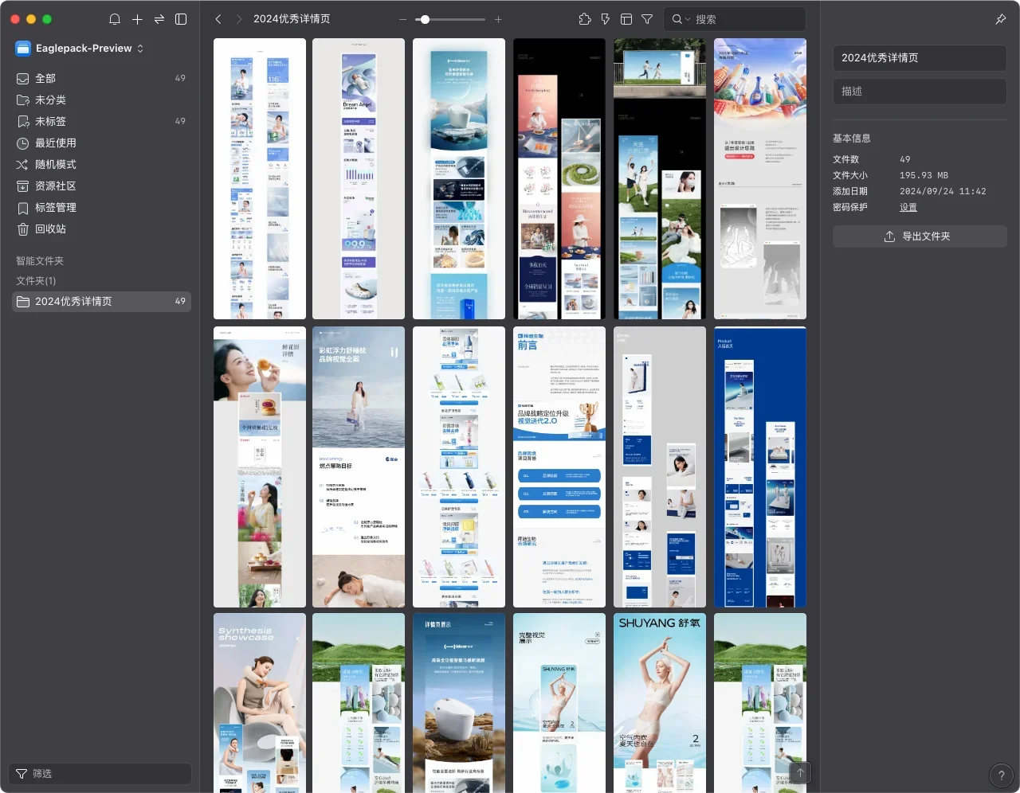1020x793 pixels.
Task: Click the lightning quick action icon
Action: click(606, 19)
